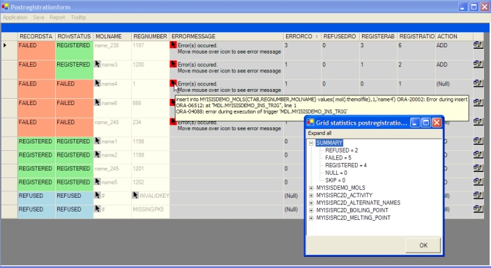The image size is (491, 268).
Task: Maximize the Grid statistics window
Action: coord(426,123)
